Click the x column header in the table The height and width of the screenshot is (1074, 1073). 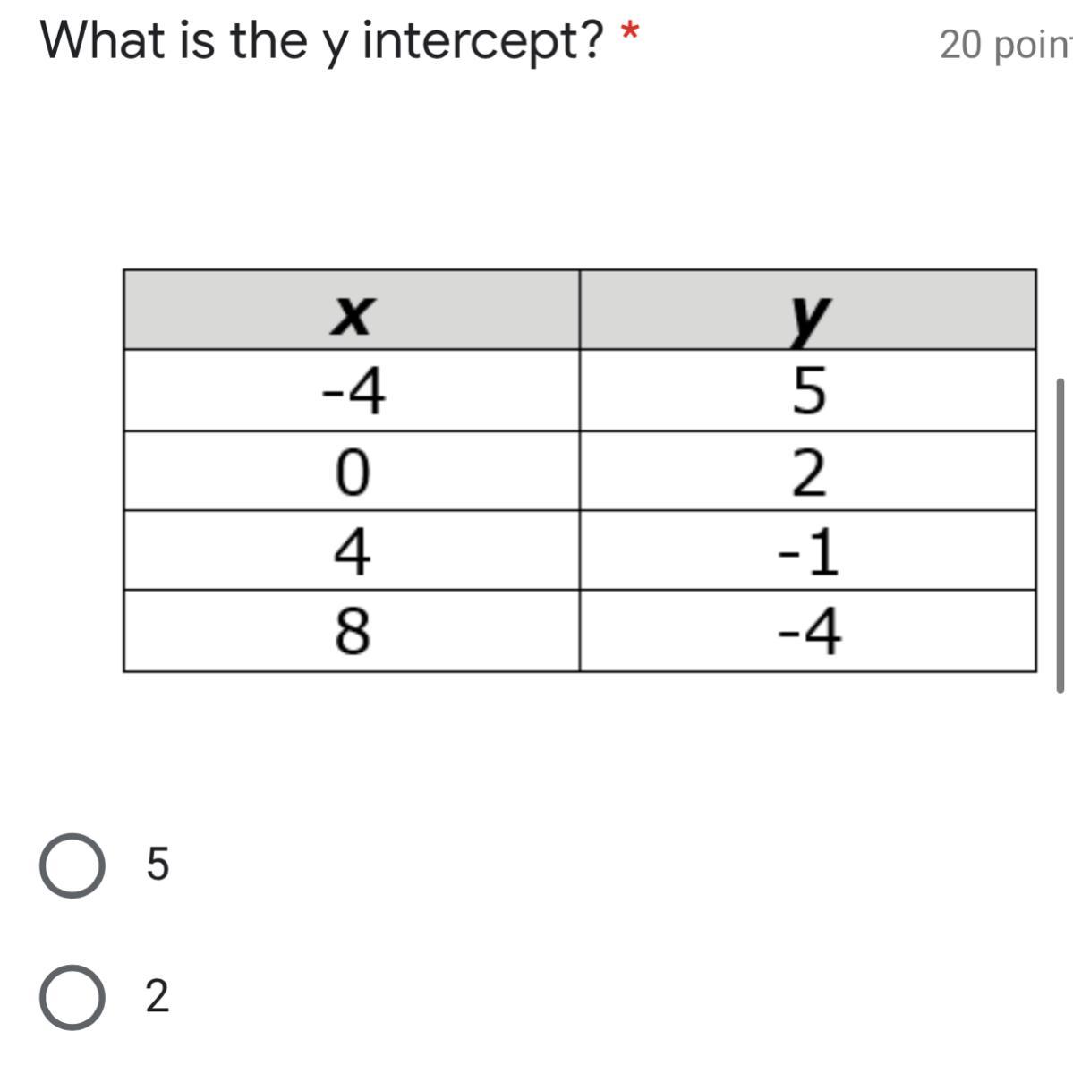click(352, 310)
